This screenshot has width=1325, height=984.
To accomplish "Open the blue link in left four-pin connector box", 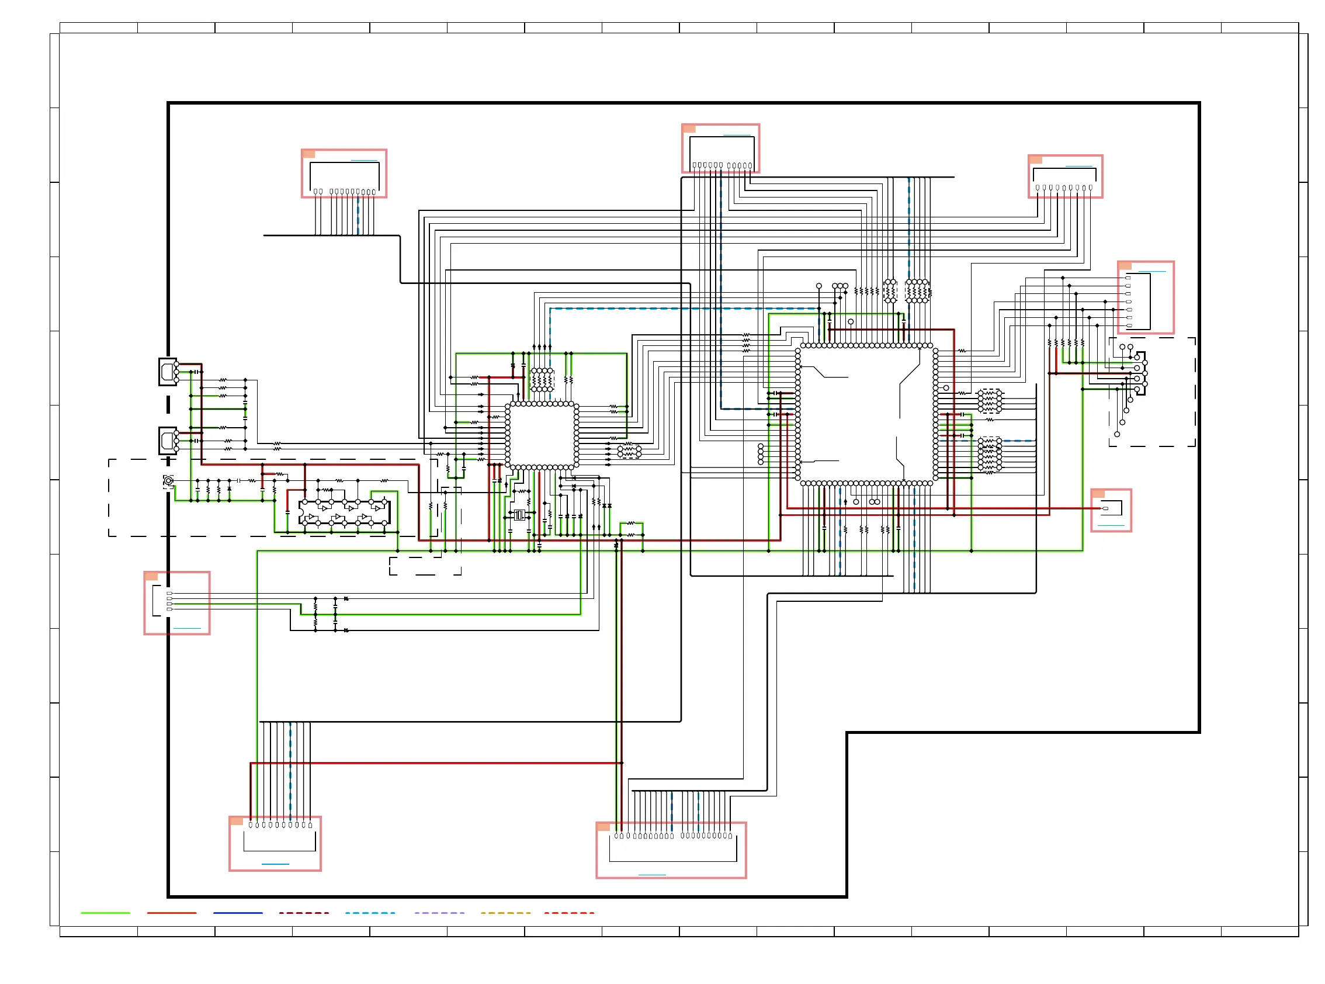I will click(187, 628).
